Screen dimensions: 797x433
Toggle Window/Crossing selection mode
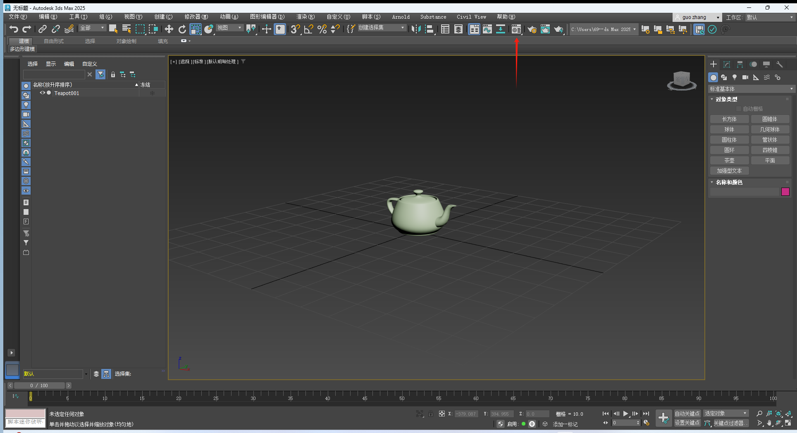tap(153, 29)
